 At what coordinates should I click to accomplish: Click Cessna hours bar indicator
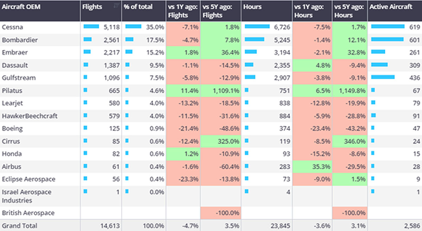257,26
